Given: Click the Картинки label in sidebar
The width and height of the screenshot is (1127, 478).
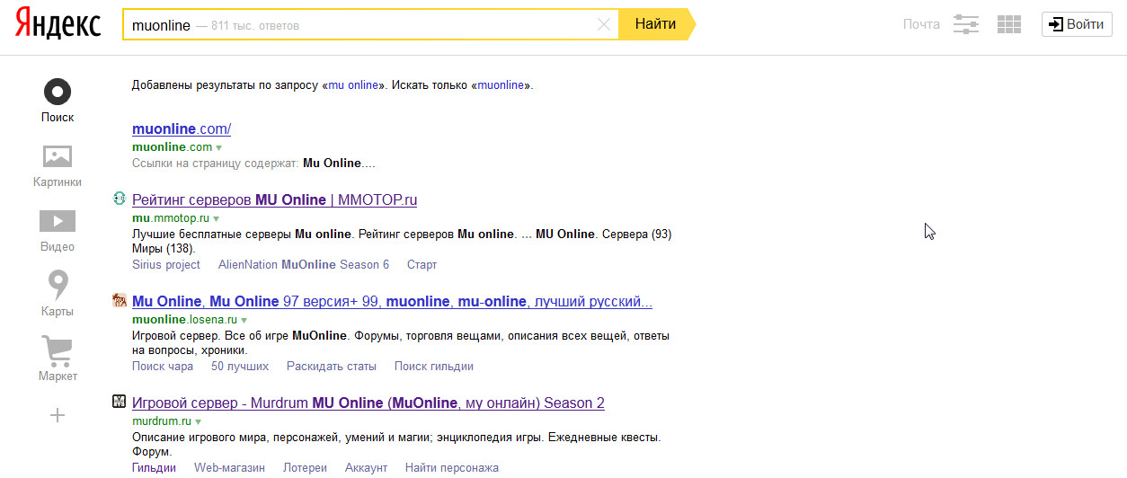Looking at the screenshot, I should point(58,182).
